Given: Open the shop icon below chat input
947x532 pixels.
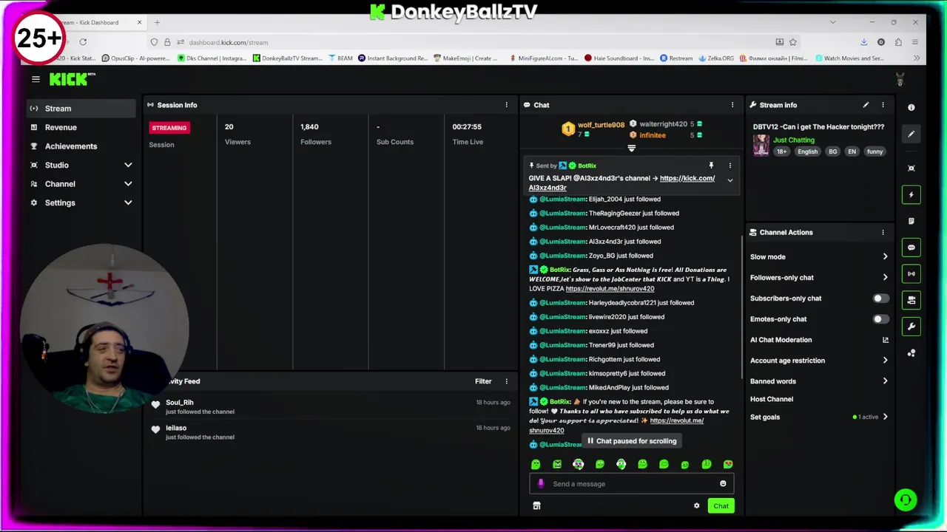Looking at the screenshot, I should coord(536,506).
